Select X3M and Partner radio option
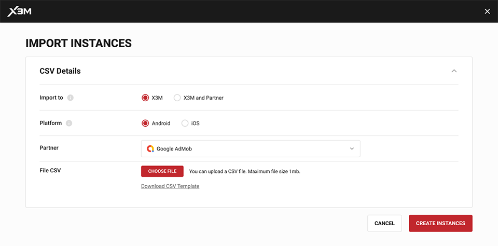 pos(177,98)
